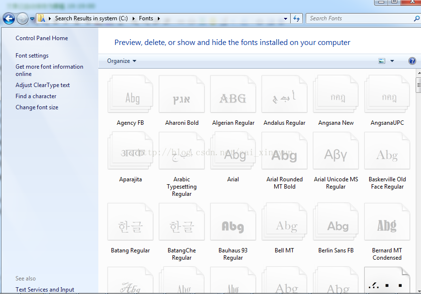The image size is (421, 294).
Task: Select Baskerville Old Face Regular font
Action: tap(387, 161)
